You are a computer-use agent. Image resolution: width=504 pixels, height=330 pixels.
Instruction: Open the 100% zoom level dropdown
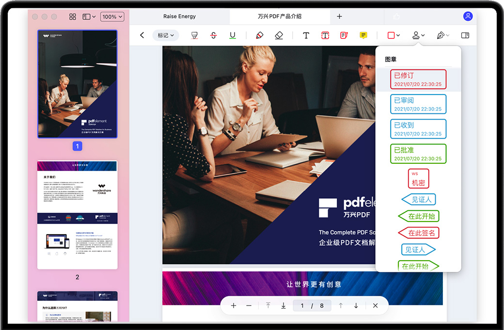[112, 16]
